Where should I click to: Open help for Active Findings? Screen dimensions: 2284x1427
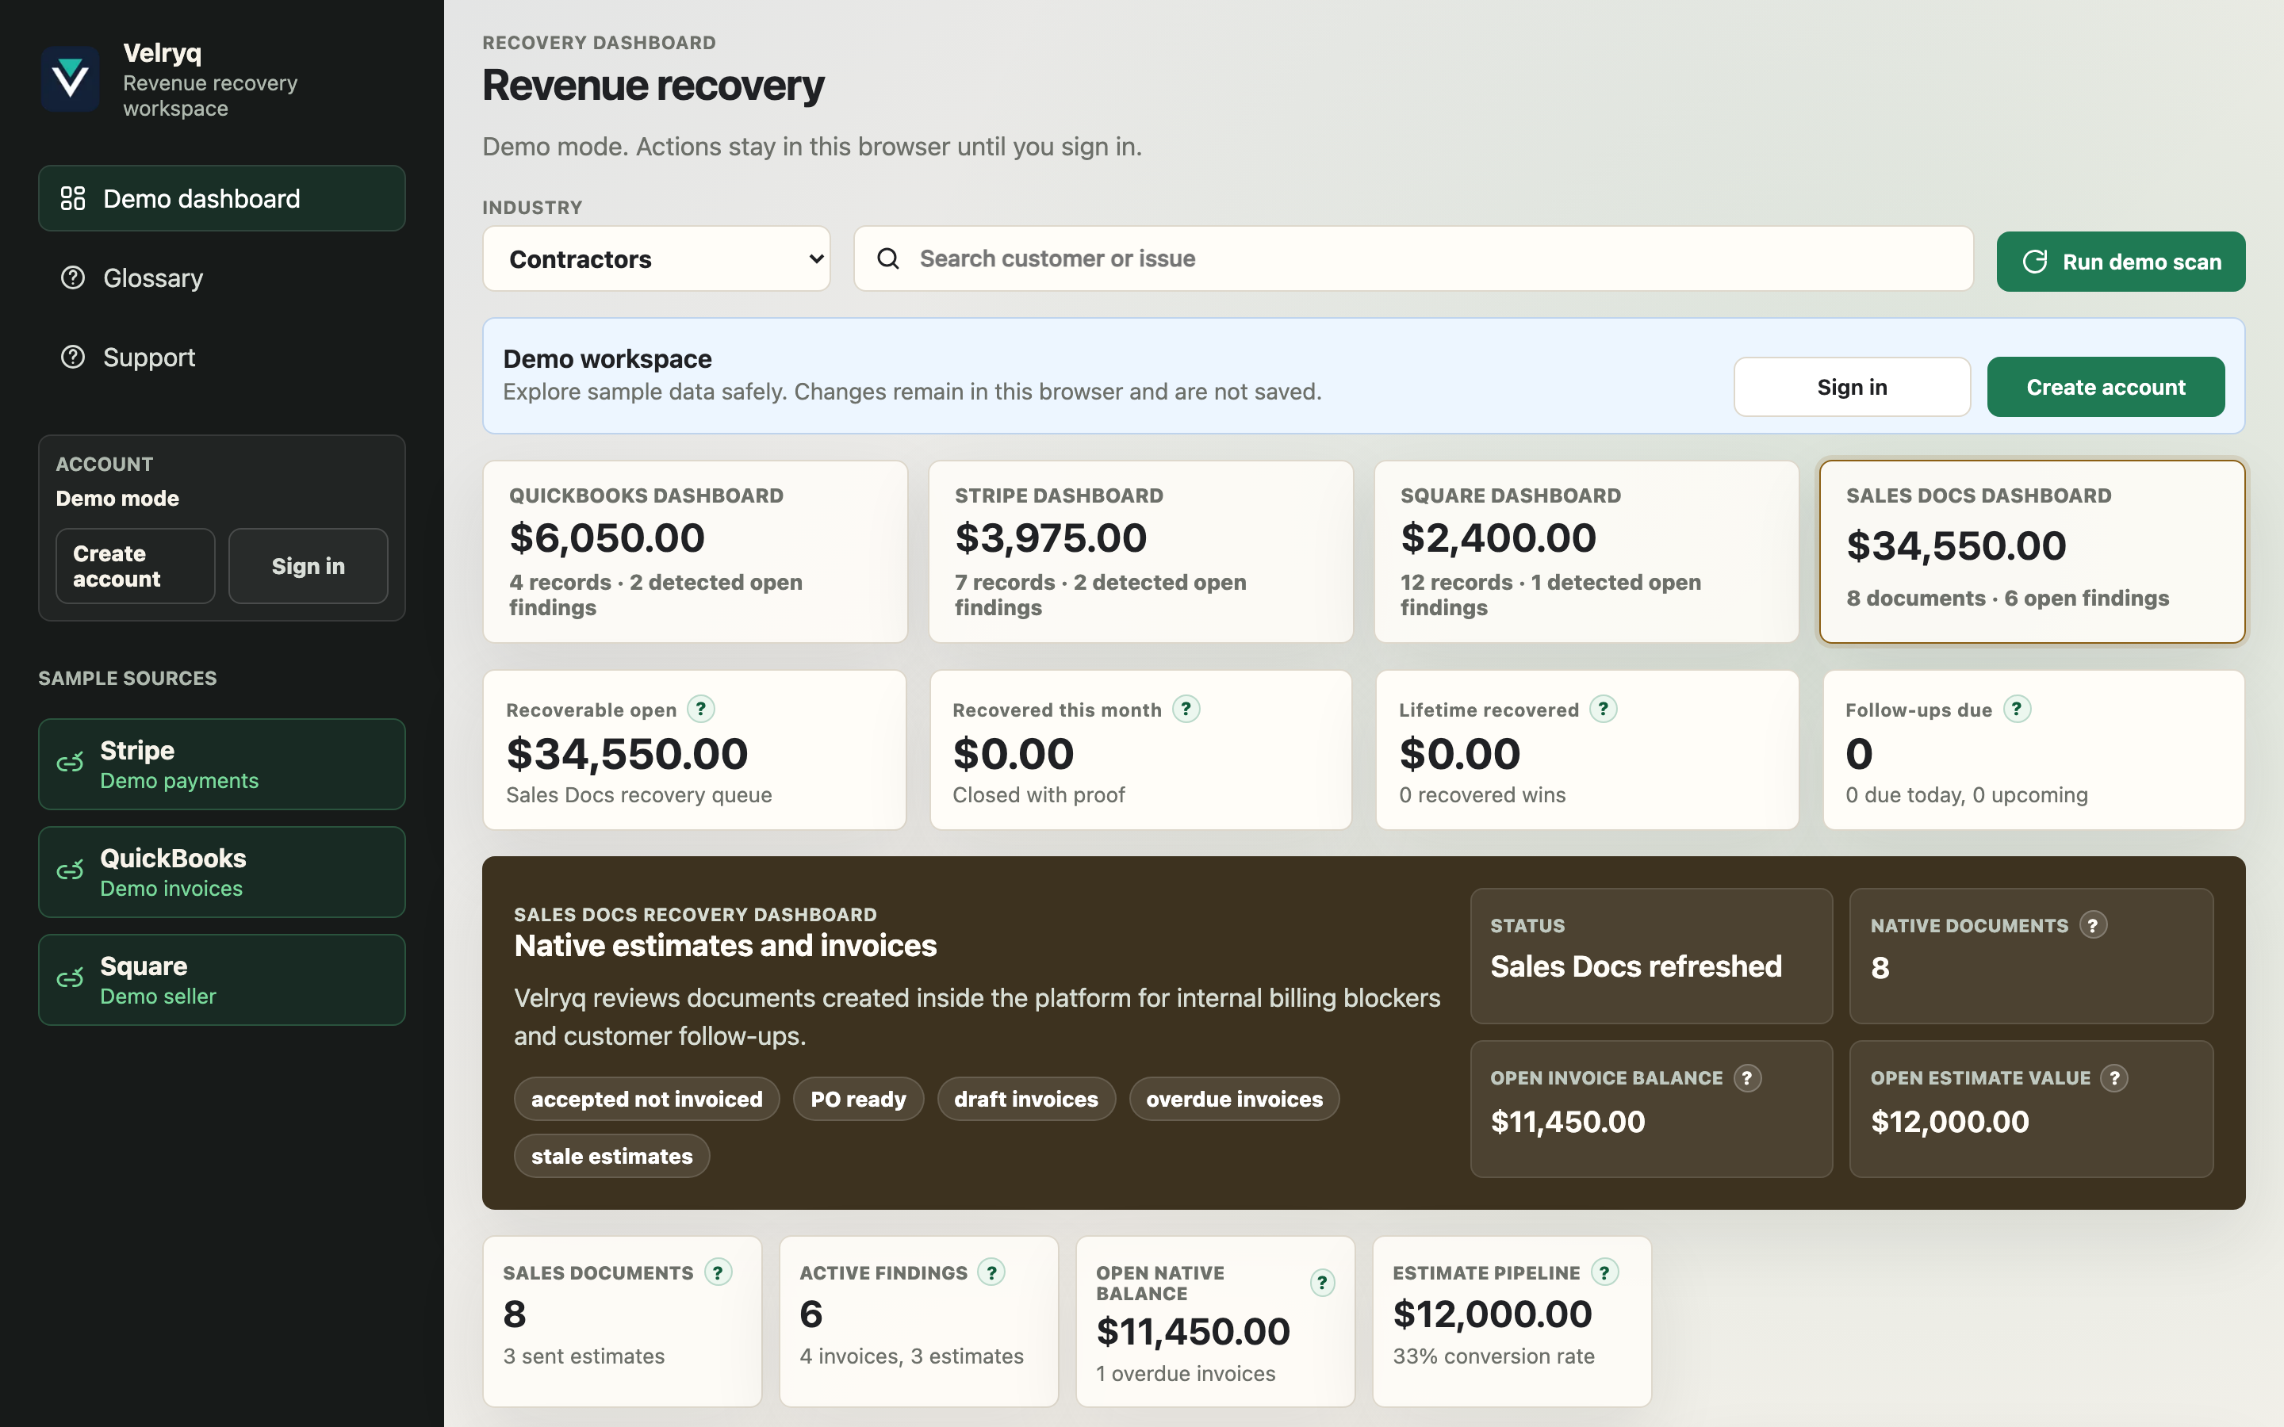pyautogui.click(x=991, y=1272)
